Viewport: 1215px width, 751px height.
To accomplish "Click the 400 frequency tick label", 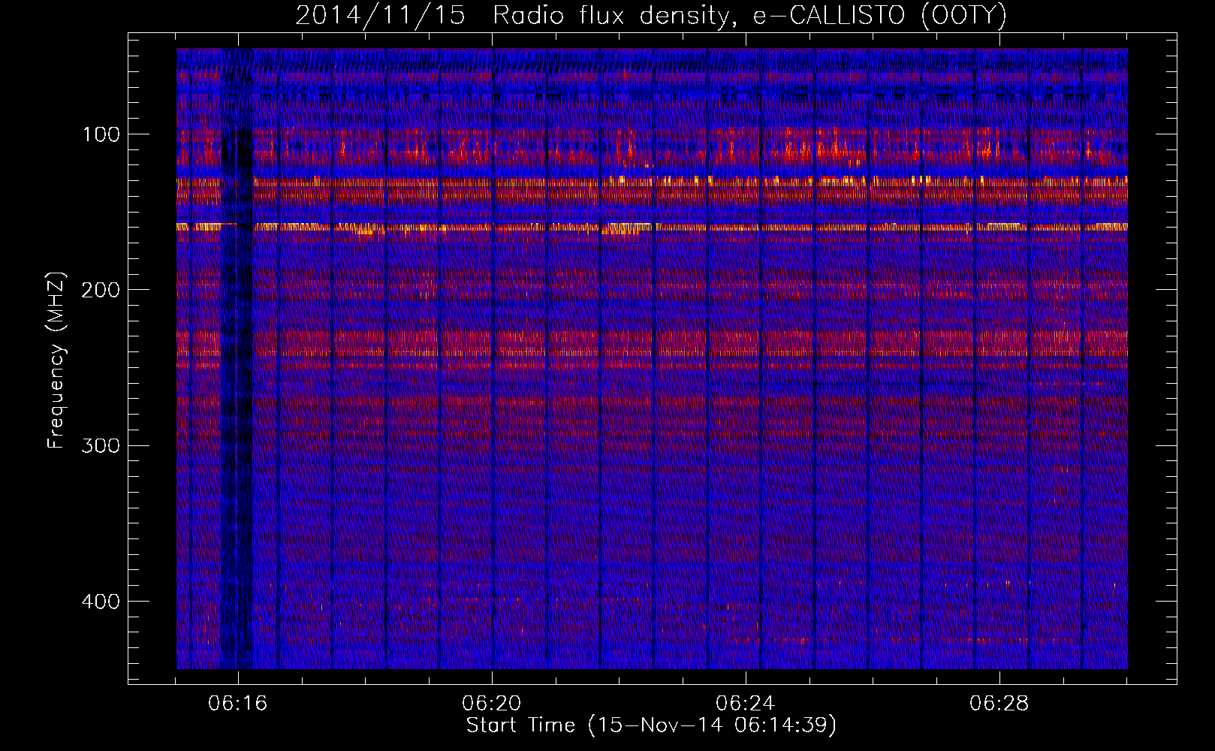I will pos(100,602).
